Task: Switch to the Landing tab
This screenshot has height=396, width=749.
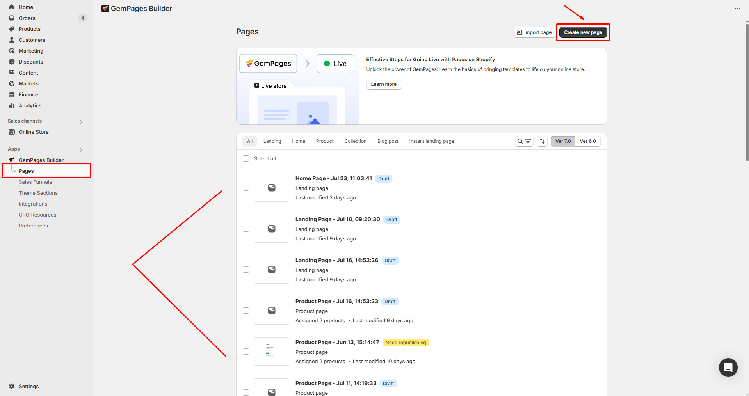Action: pos(272,141)
